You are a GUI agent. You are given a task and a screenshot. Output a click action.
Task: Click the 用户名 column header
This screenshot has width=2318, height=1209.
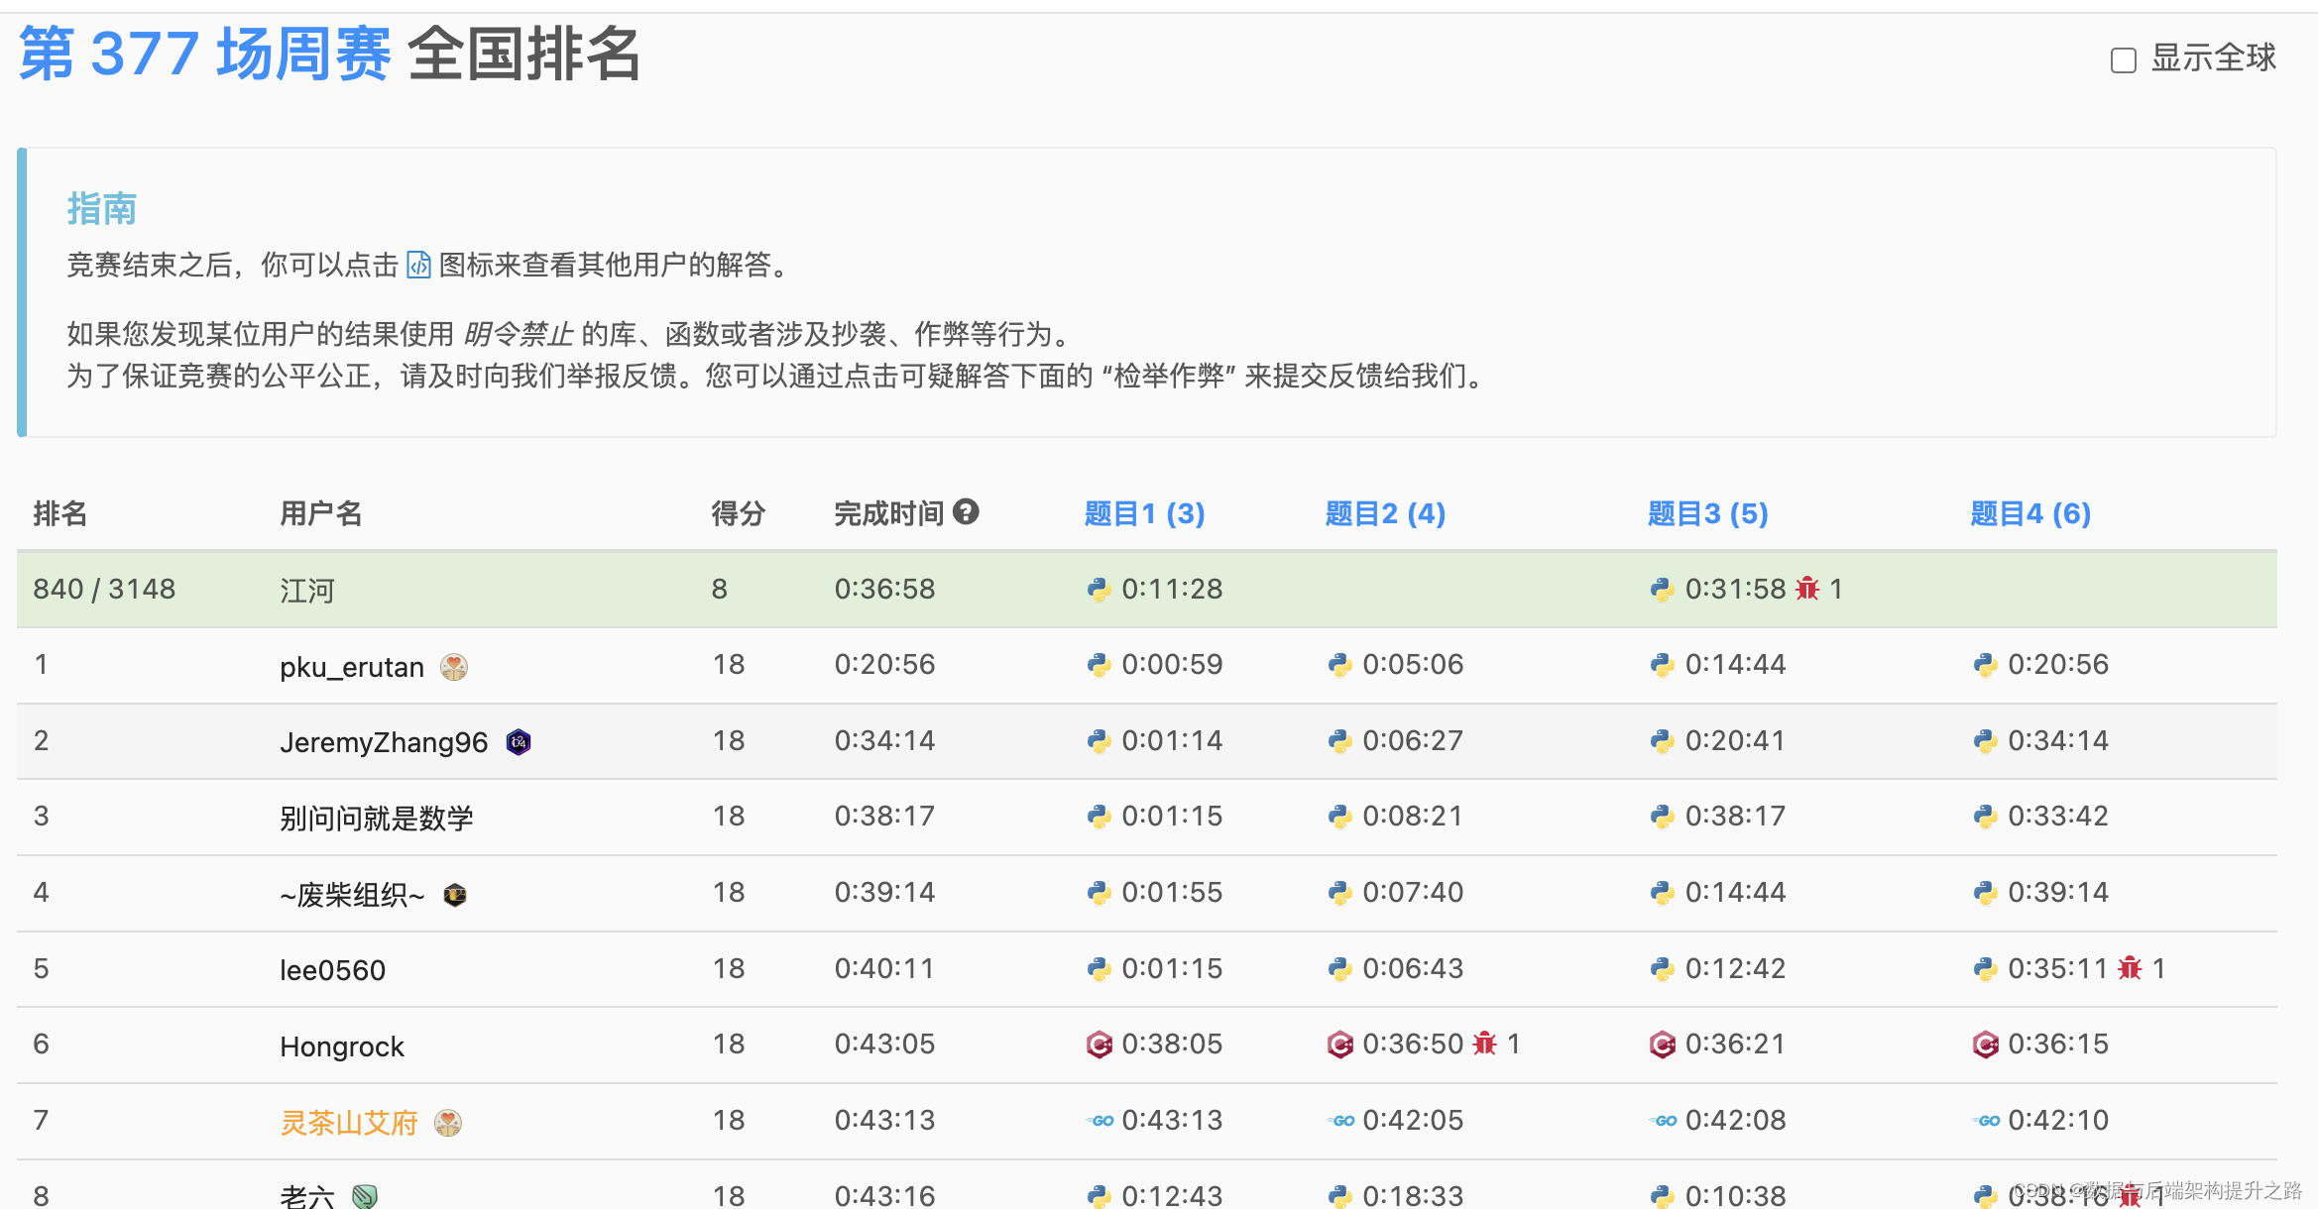coord(321,513)
